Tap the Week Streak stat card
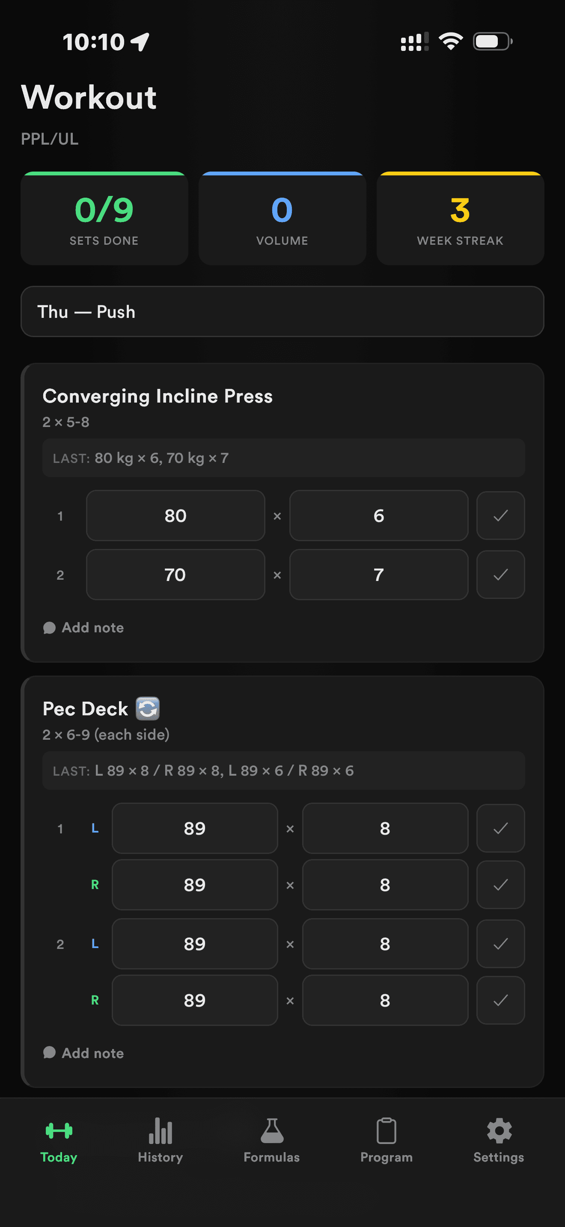Image resolution: width=565 pixels, height=1227 pixels. click(x=460, y=219)
